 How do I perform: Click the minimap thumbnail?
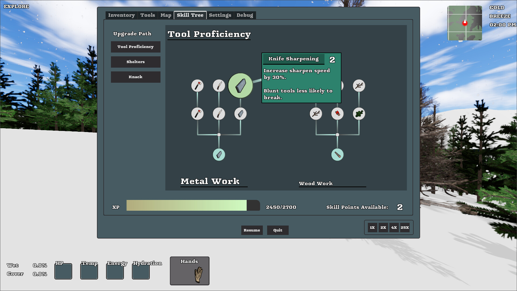[464, 23]
